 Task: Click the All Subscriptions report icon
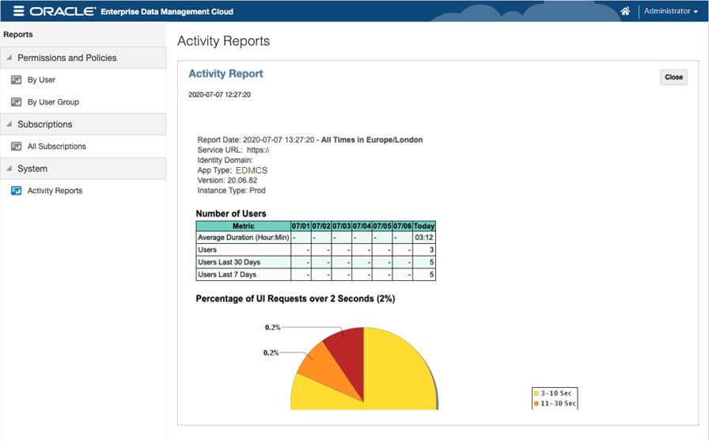tap(17, 146)
